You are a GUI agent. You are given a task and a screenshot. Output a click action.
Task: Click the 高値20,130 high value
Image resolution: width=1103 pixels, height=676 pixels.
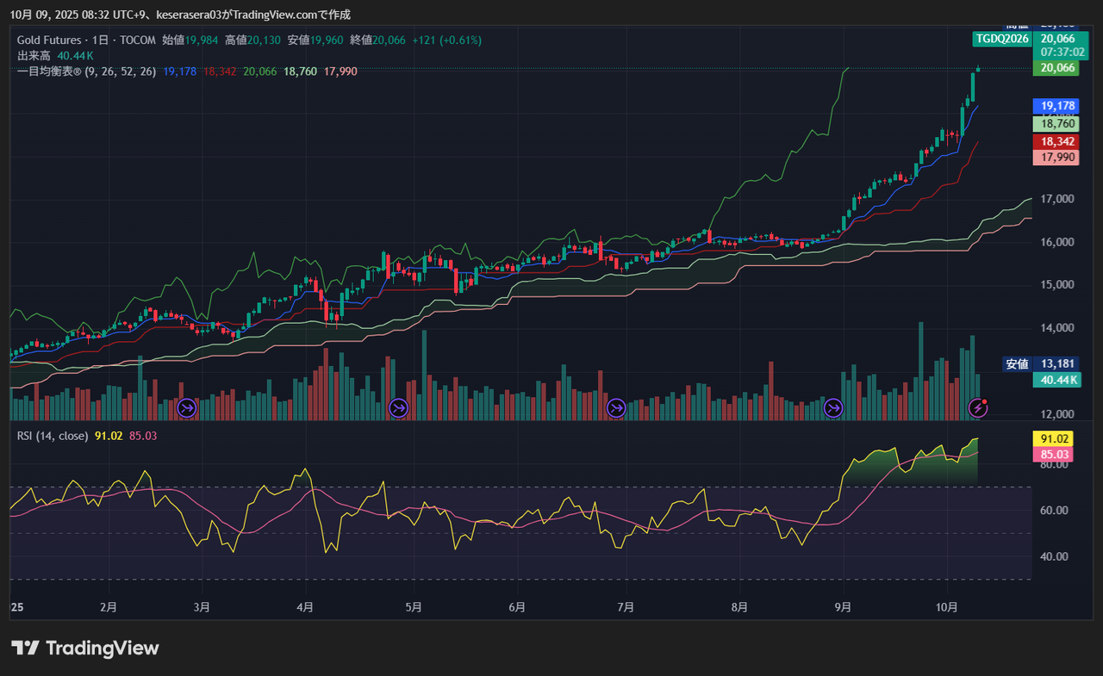[252, 40]
